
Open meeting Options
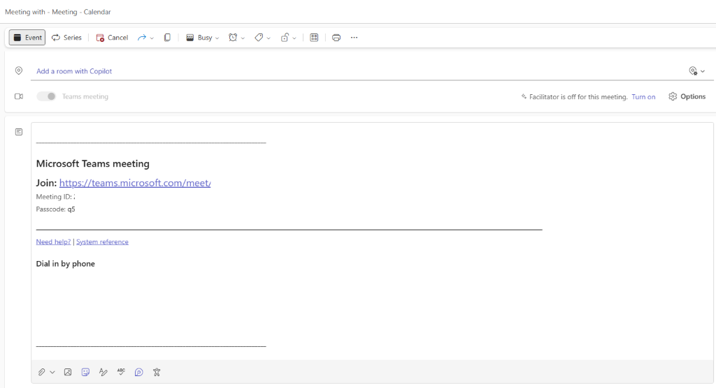click(687, 96)
